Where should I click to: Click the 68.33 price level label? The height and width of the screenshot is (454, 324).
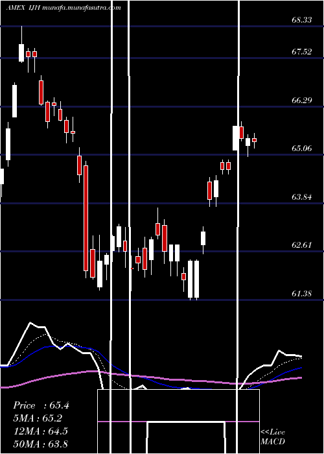(x=302, y=20)
